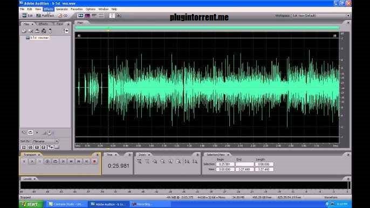
Task: Toggle second Show file type button under Sort By
Action: 30,148
